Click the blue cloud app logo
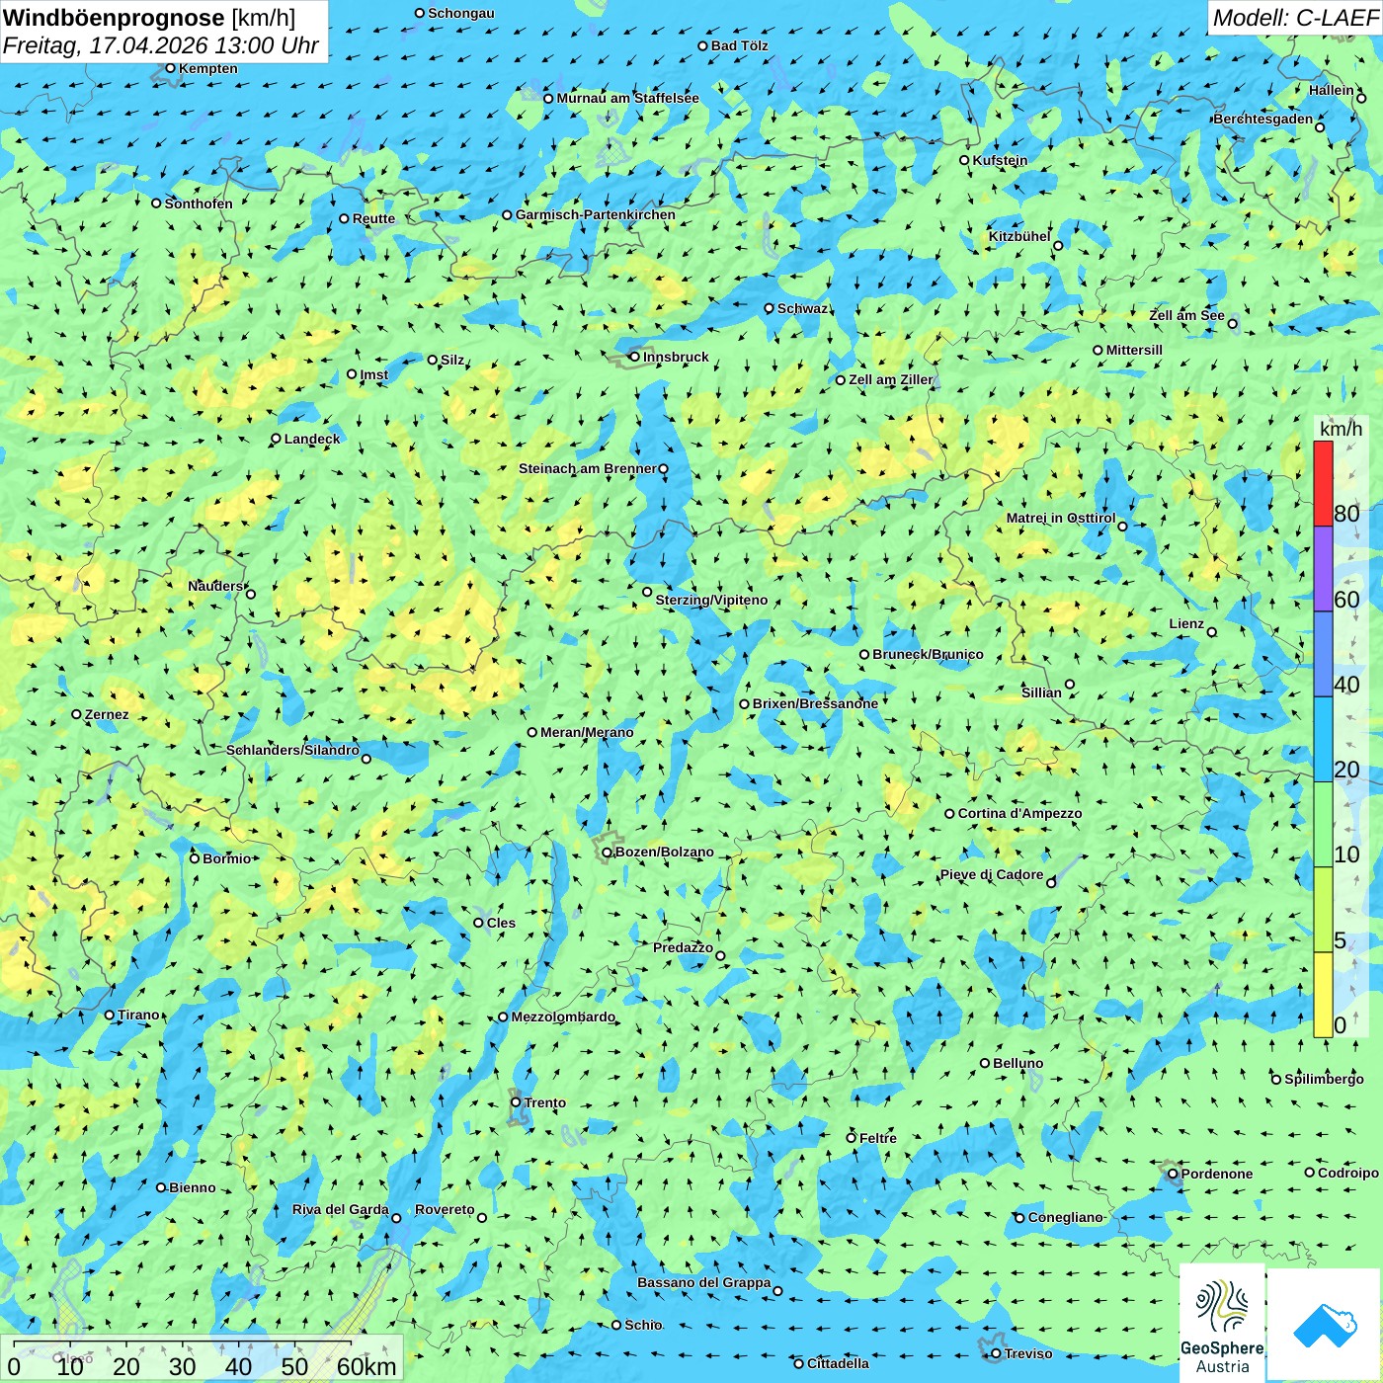 pyautogui.click(x=1325, y=1325)
